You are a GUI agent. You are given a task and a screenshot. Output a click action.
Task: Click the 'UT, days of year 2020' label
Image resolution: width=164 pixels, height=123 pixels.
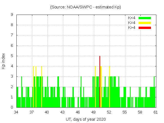point(86,119)
